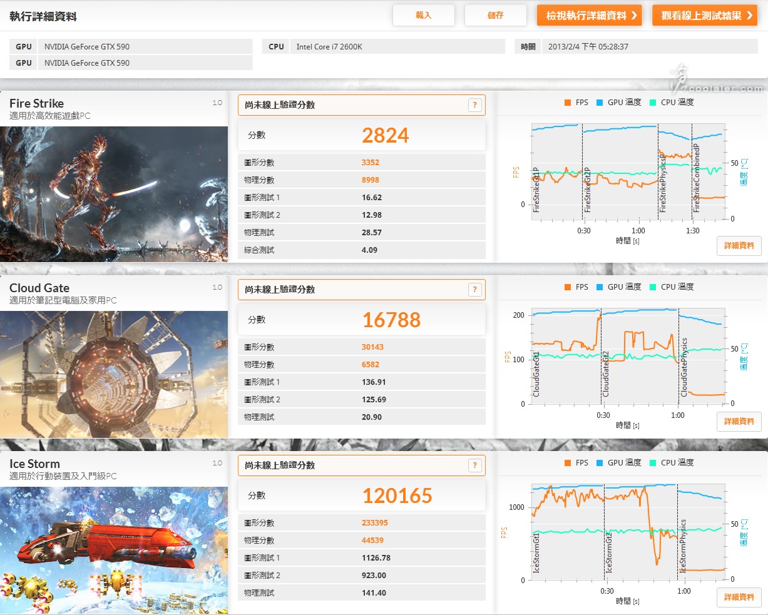Click the FireStrikeCombinedP marker in the chart
The image size is (768, 615).
[x=697, y=178]
